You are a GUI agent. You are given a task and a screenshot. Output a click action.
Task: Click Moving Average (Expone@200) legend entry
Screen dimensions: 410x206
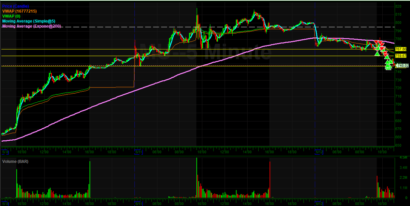click(31, 26)
